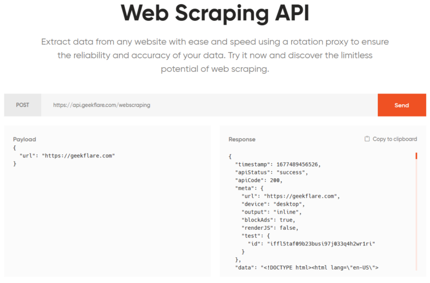Click the "data": "<!DOCTYPE html> line
The height and width of the screenshot is (283, 430).
tap(307, 267)
